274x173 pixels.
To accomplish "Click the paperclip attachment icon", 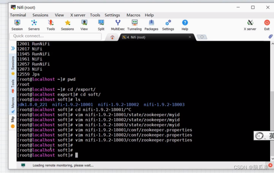I will (x=271, y=36).
